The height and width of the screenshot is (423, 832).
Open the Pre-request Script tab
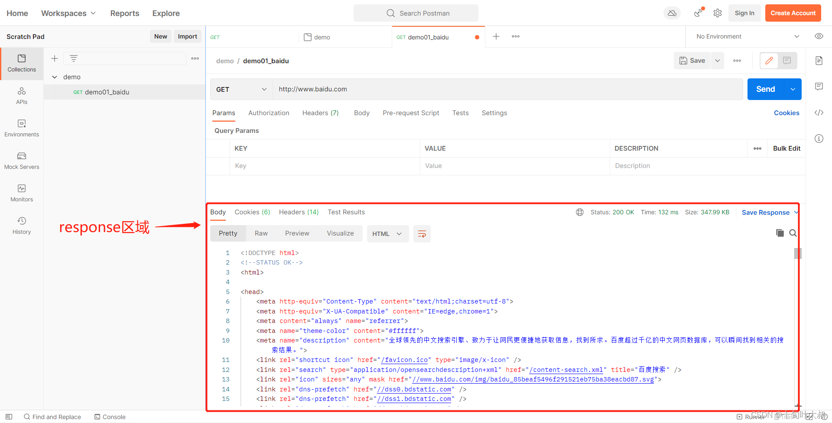[x=411, y=113]
